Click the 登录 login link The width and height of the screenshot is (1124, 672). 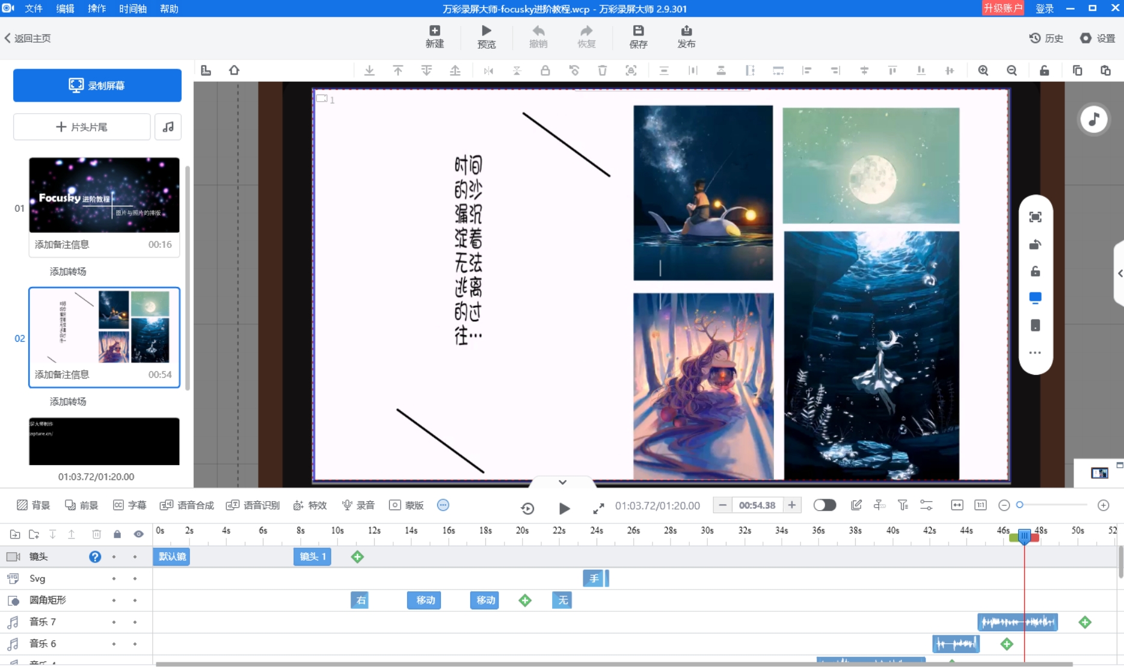1045,8
